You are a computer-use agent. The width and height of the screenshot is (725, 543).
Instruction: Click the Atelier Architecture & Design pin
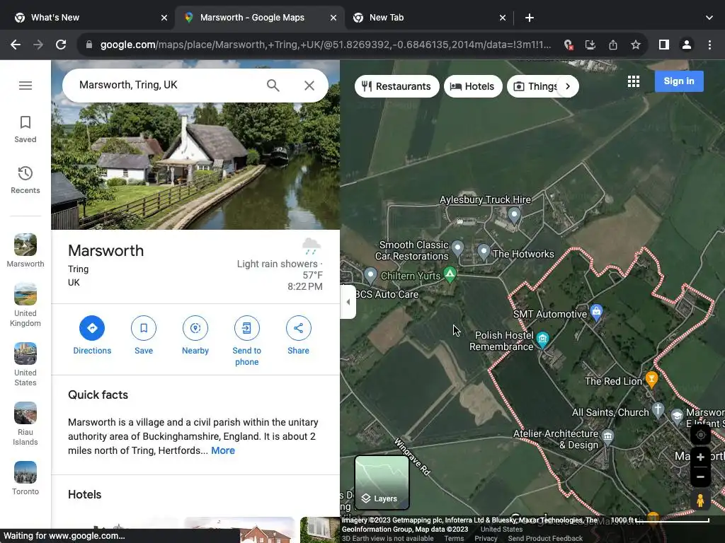pyautogui.click(x=608, y=436)
